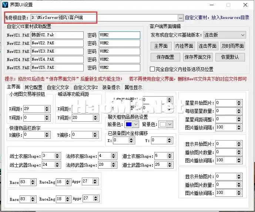Switch to the 主界面 tab
255x212 pixels.
14,87
